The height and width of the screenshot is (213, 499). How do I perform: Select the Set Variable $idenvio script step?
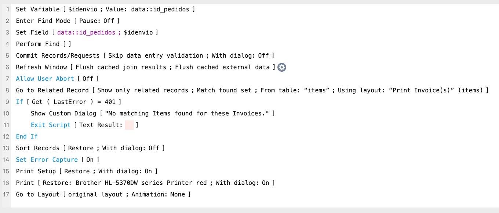(105, 9)
